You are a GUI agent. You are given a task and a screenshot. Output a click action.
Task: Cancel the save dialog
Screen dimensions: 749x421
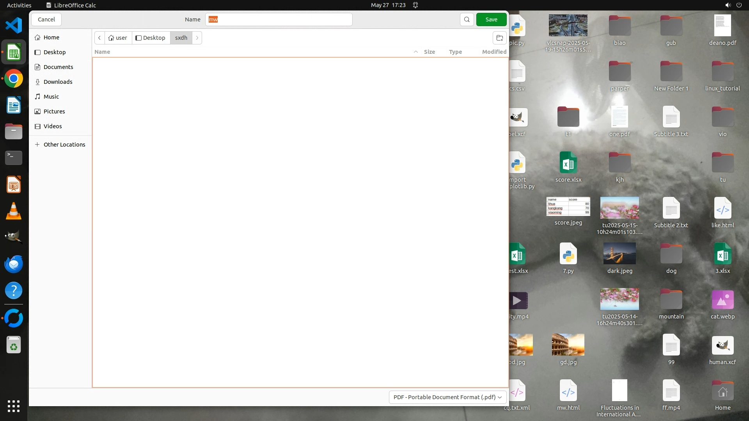coord(46,19)
